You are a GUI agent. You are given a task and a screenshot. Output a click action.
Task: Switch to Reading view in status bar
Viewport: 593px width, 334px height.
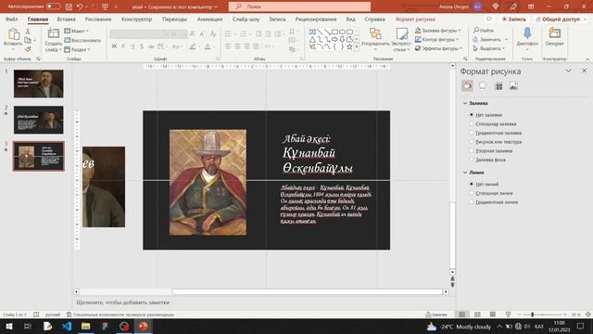[492, 315]
